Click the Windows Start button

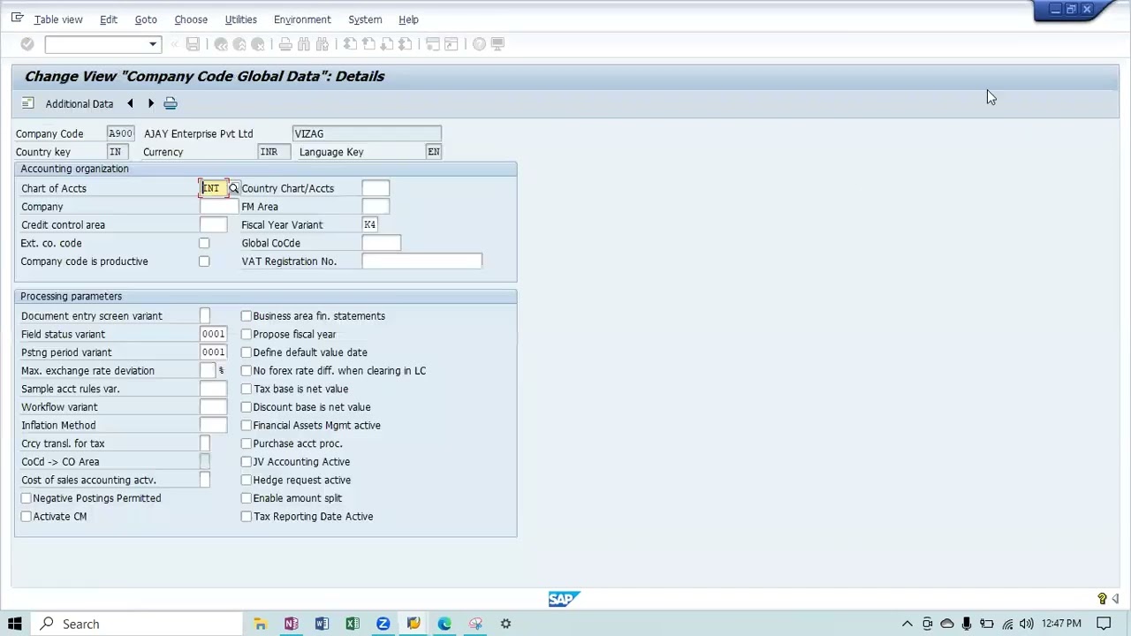point(15,624)
